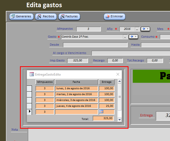This screenshot has height=141, width=170.
Task: Close the EntregaGastoEdita popup window
Action: [118, 74]
